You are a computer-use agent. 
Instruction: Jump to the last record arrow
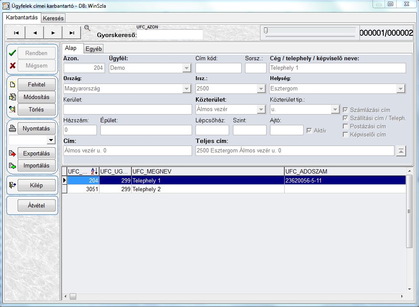tap(71, 33)
